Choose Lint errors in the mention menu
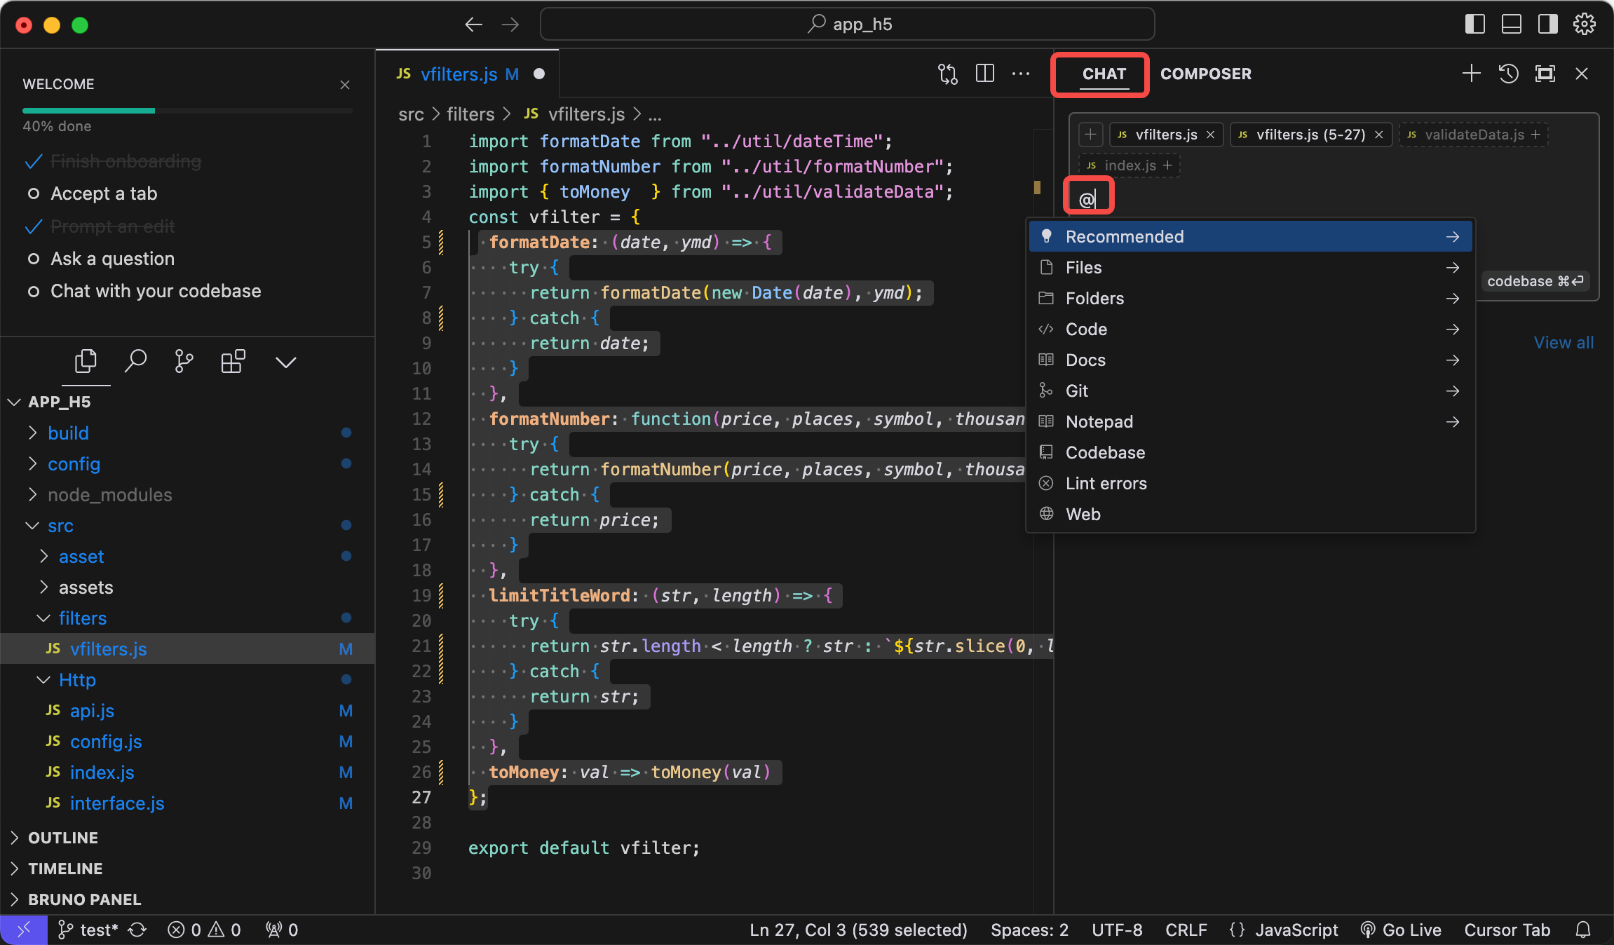The height and width of the screenshot is (945, 1614). 1250,483
